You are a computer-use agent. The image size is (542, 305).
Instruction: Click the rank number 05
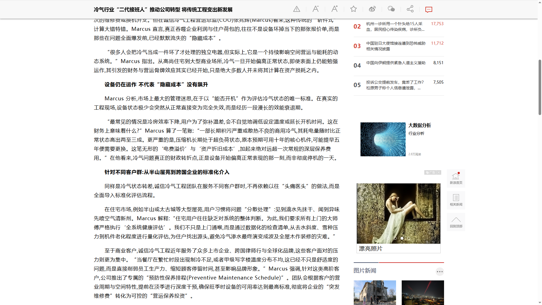click(x=357, y=85)
